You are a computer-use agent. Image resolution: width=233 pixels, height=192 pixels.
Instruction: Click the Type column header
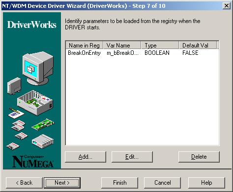[160, 45]
